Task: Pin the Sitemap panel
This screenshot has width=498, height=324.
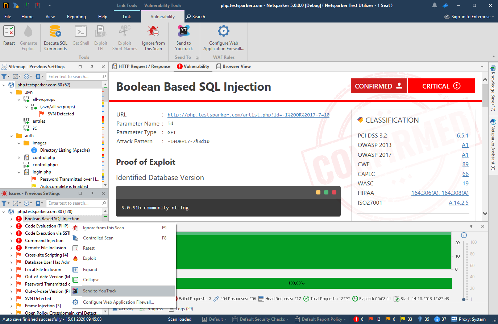Action: coord(92,66)
